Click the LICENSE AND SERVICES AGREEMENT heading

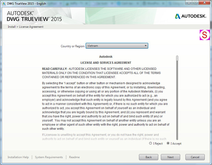pos(106,63)
